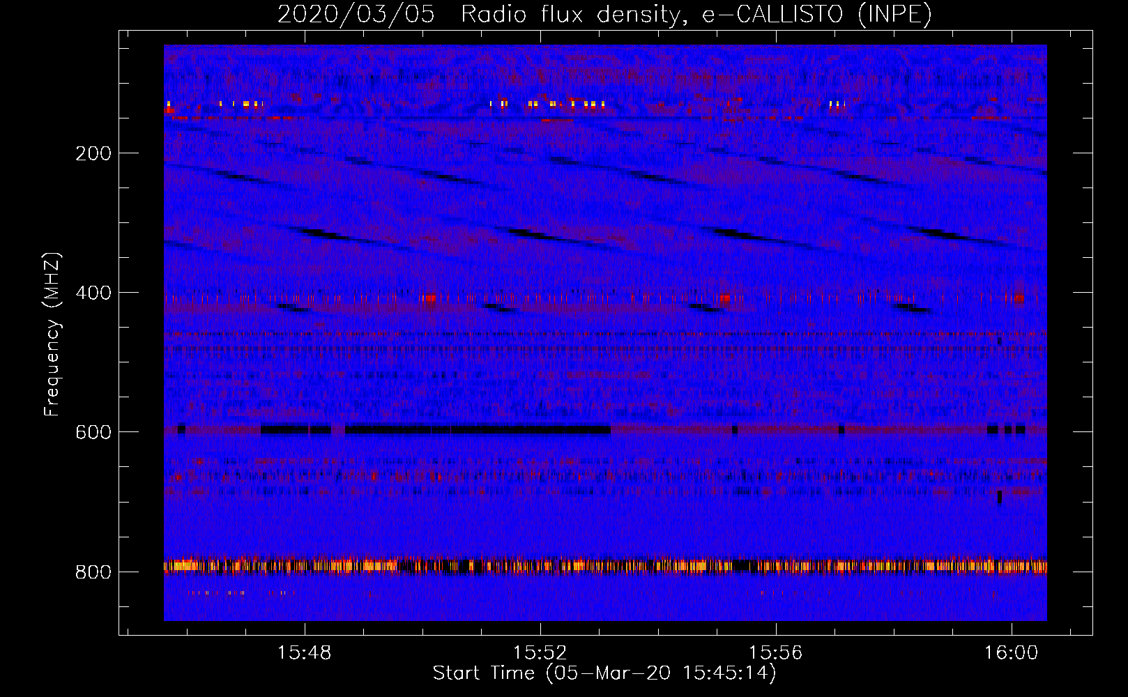
Task: Click the 16:00 time tick label
Action: tap(1011, 653)
